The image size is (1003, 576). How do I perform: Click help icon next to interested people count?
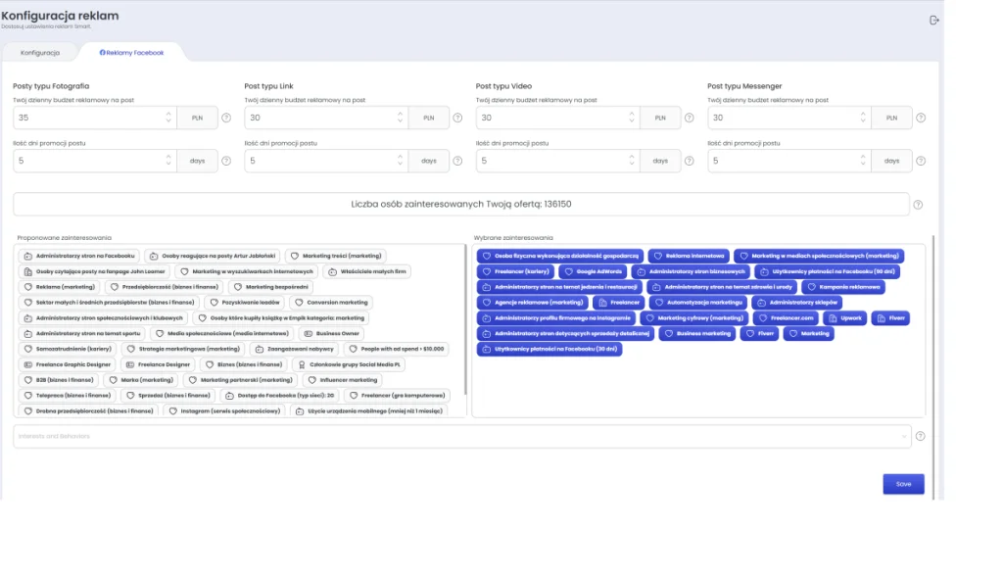click(918, 205)
